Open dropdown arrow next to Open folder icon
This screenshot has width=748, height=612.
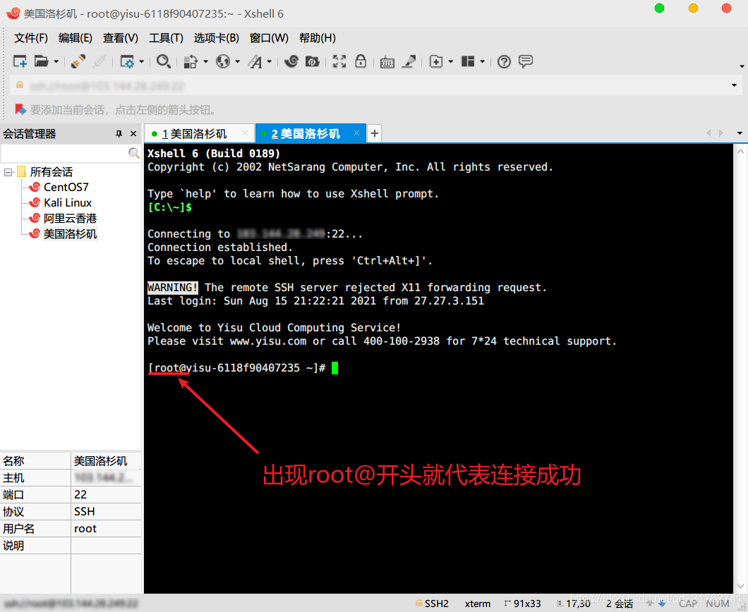[x=56, y=61]
